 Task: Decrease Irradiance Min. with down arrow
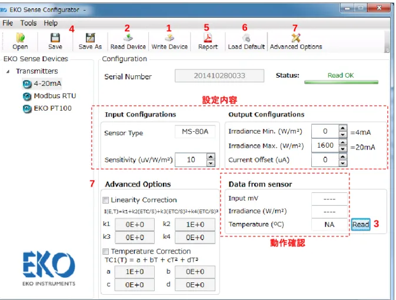click(342, 134)
